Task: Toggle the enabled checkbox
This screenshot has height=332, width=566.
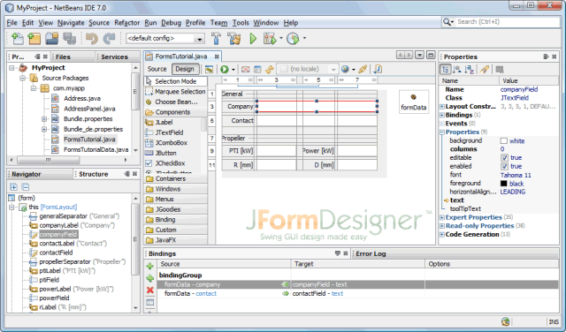Action: 504,166
